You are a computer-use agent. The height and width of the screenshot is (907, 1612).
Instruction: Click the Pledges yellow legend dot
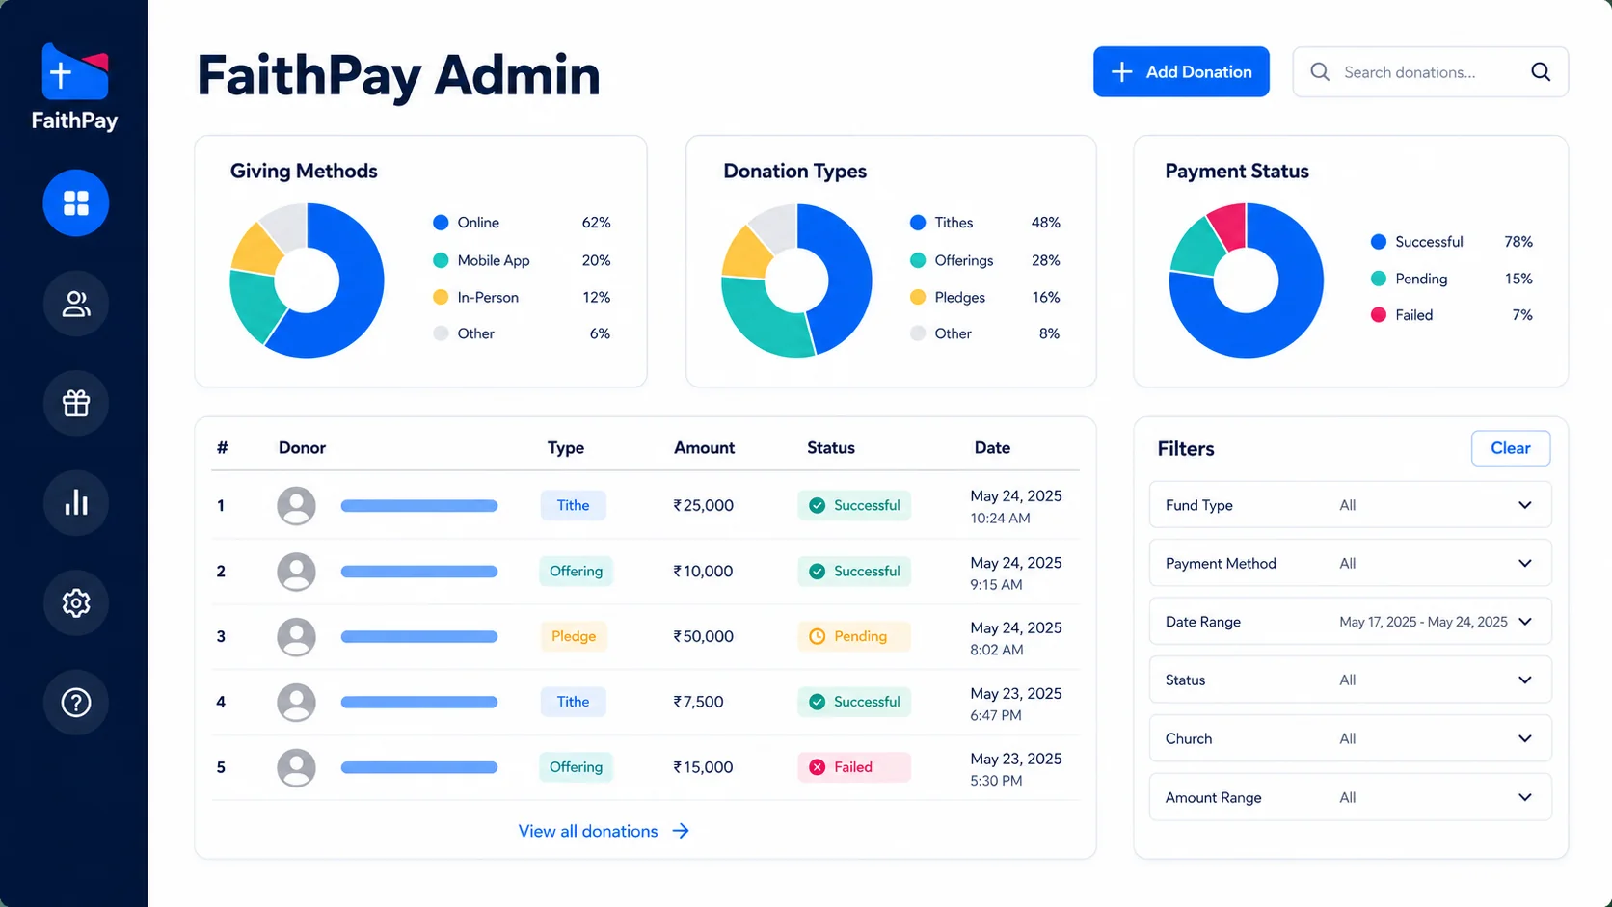pyautogui.click(x=918, y=297)
